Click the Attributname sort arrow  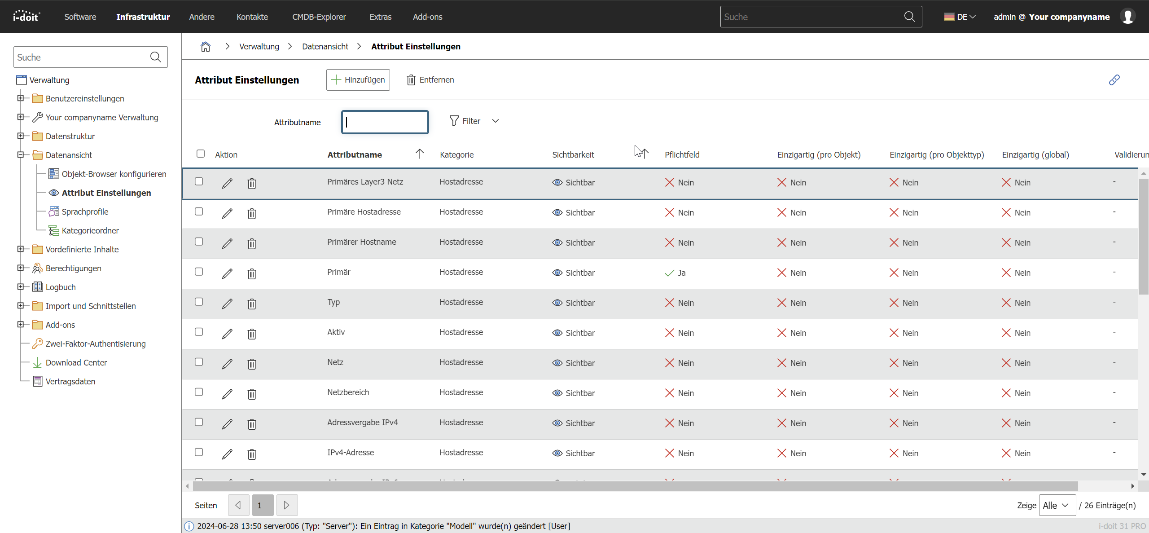click(420, 154)
